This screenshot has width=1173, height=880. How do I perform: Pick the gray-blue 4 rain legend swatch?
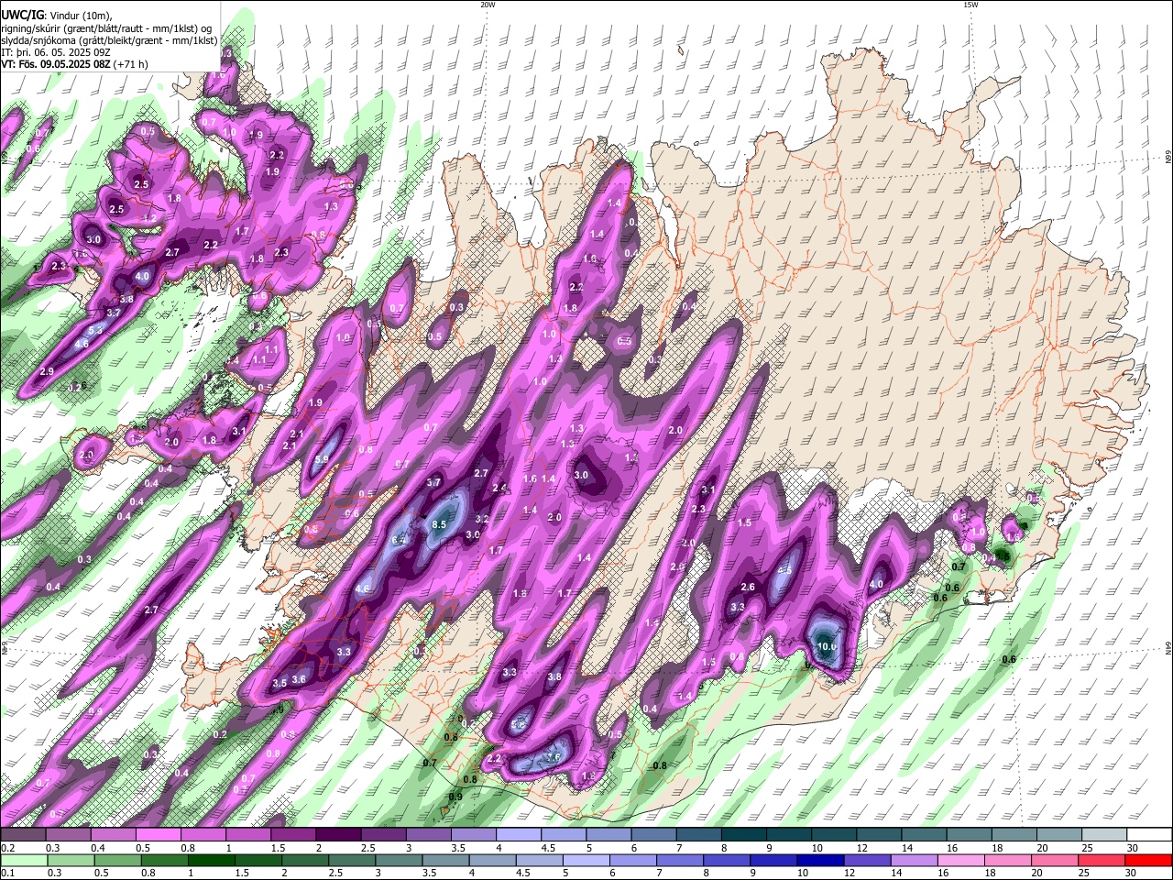point(491,860)
